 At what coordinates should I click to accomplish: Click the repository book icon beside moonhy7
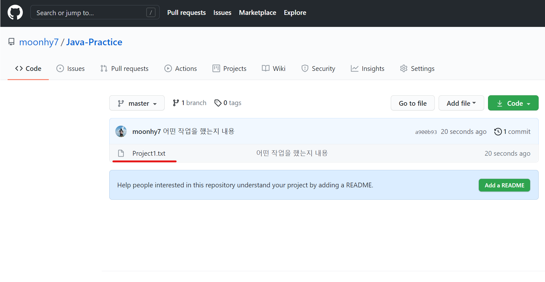click(x=11, y=42)
